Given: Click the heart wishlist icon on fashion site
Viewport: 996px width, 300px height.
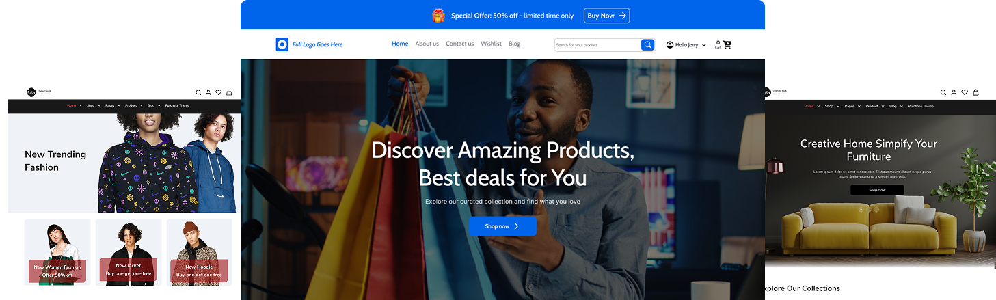Looking at the screenshot, I should click(x=219, y=92).
